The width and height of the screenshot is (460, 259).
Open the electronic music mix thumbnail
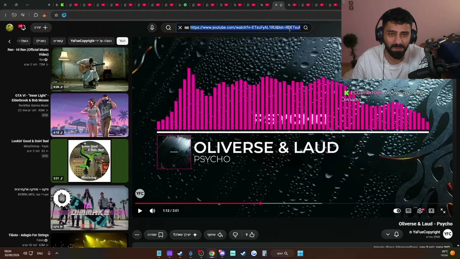pos(89,208)
